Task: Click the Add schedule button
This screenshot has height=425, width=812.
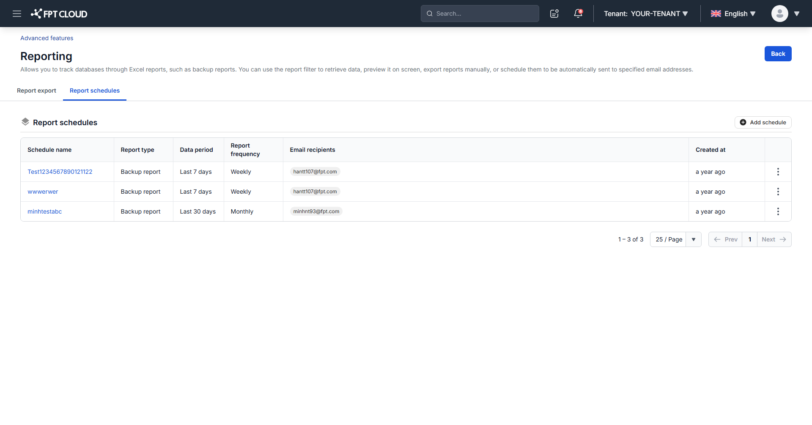Action: click(x=763, y=122)
